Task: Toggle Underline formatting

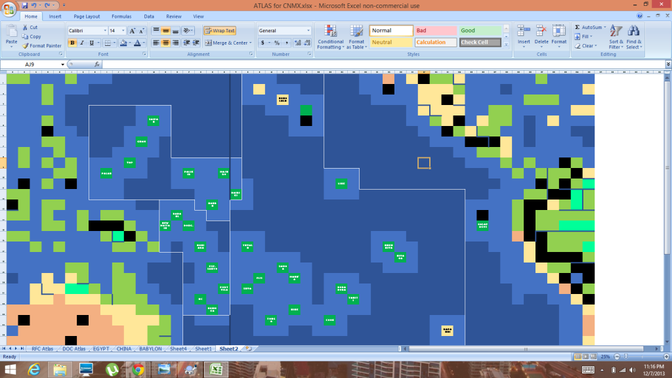Action: pyautogui.click(x=91, y=43)
